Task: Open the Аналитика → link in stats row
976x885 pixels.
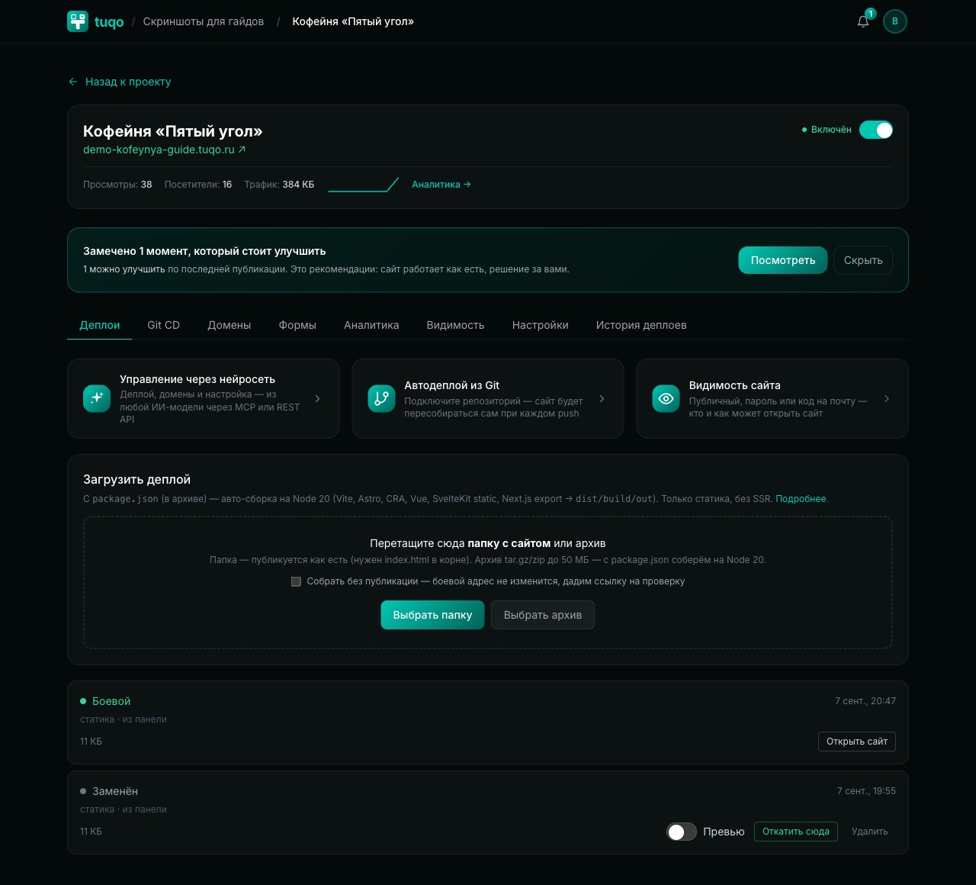Action: (441, 185)
